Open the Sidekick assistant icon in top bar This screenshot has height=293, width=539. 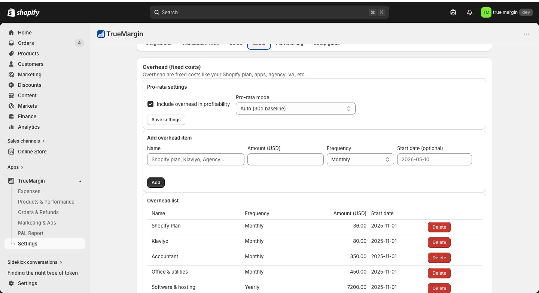(x=453, y=12)
